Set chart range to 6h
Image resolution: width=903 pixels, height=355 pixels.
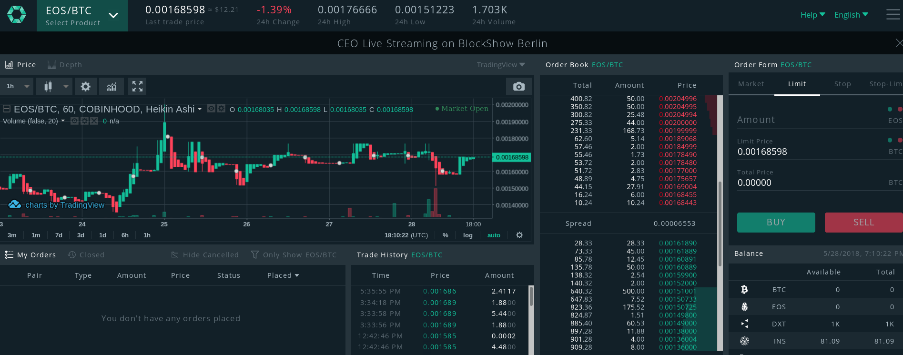[x=125, y=235]
